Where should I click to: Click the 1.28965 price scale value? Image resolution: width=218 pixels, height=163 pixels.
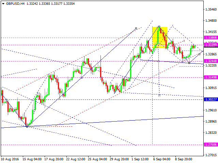(211, 122)
